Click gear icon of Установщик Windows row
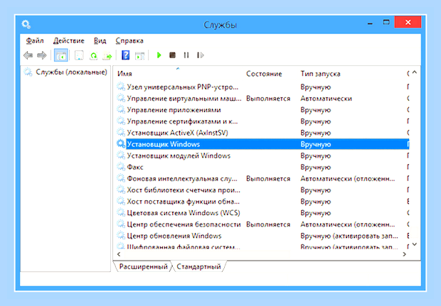441x306 pixels. (121, 143)
